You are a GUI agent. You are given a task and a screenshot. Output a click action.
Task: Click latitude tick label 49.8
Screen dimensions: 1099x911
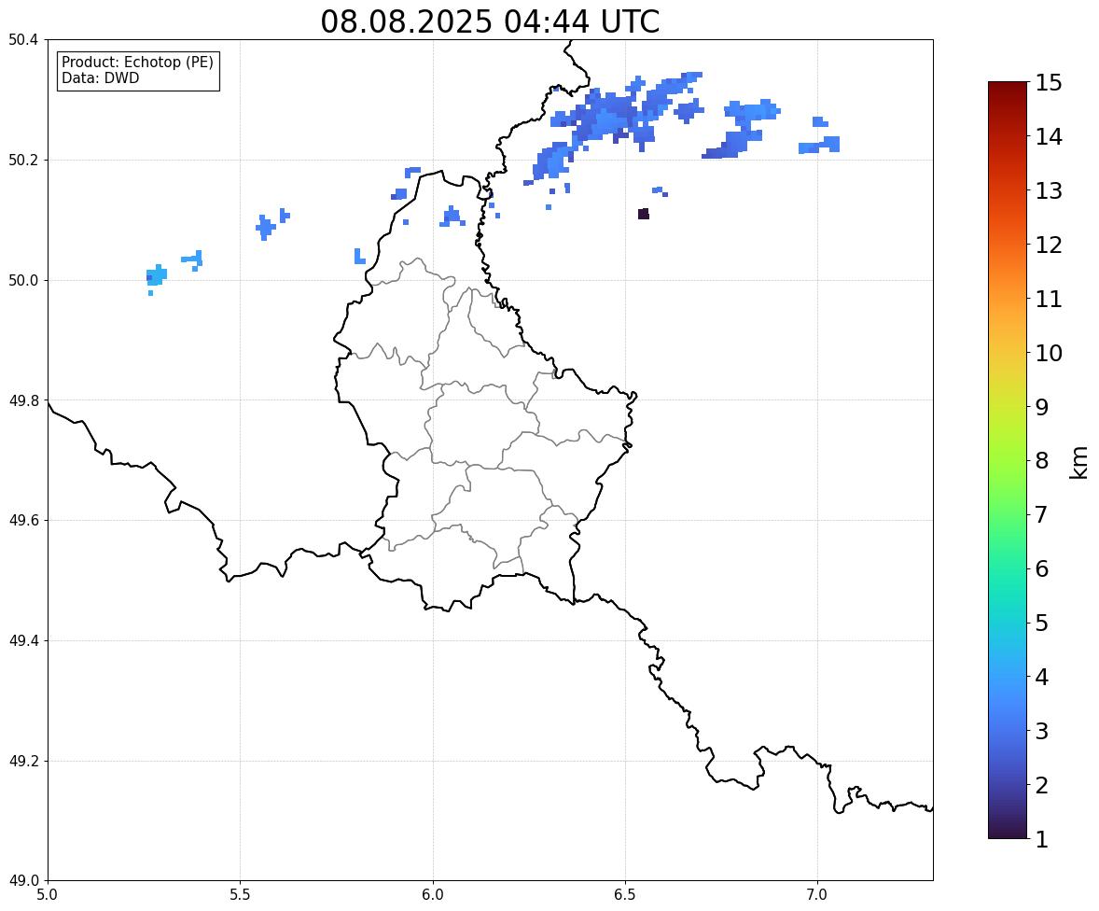(23, 400)
